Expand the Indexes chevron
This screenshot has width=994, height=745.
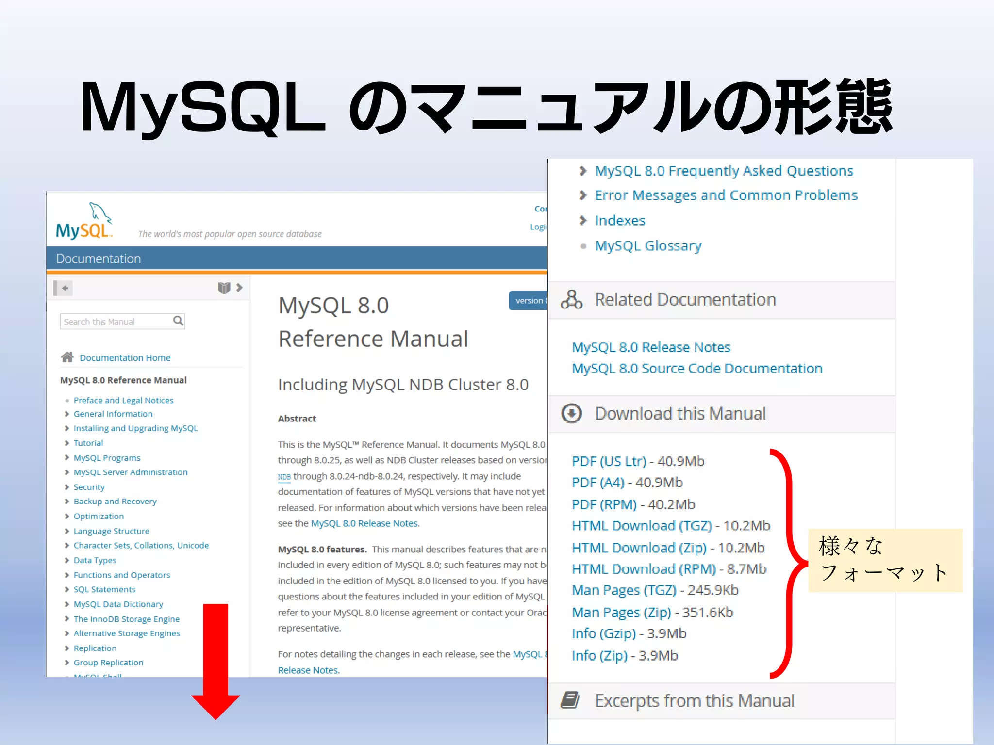[583, 221]
